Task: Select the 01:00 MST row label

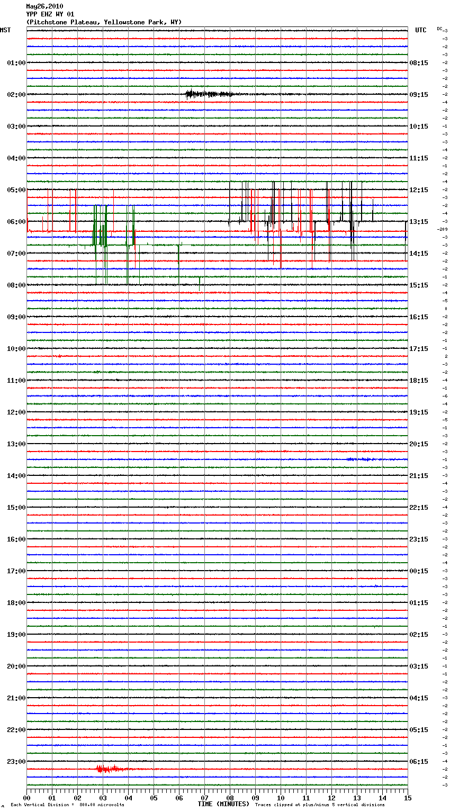Action: pyautogui.click(x=16, y=63)
